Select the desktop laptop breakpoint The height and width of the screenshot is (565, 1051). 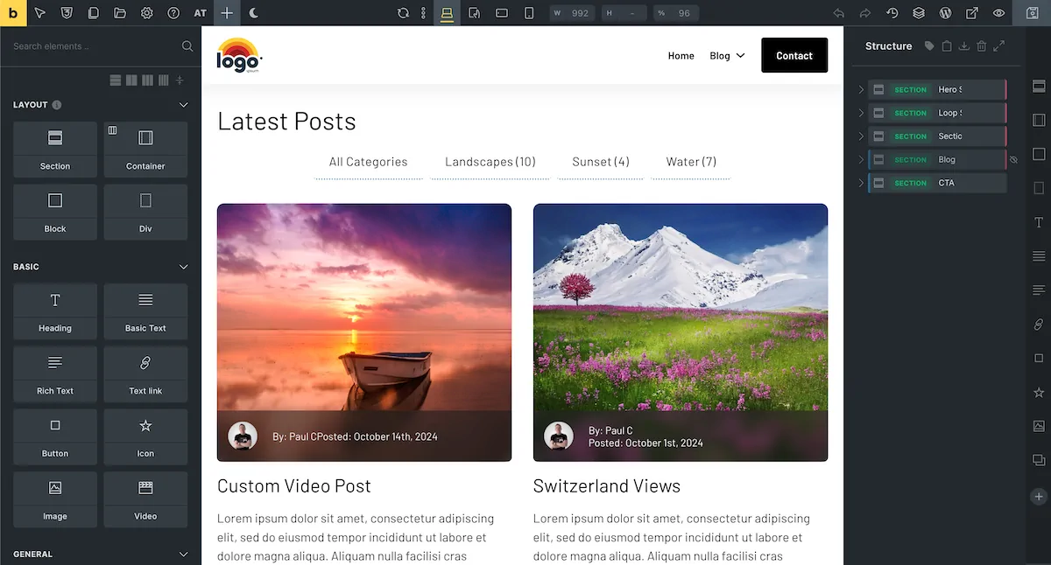447,13
